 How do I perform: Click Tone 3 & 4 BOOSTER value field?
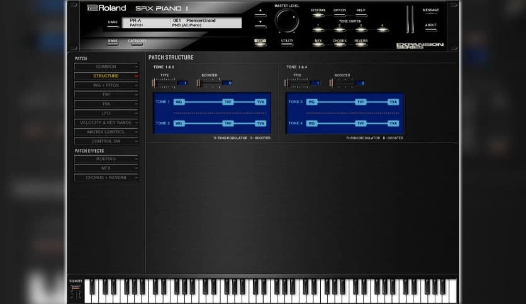[360, 83]
